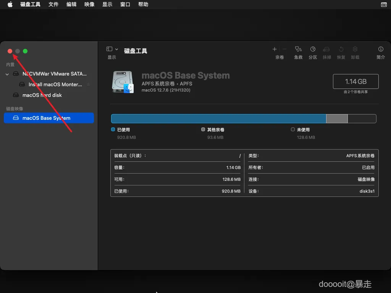The height and width of the screenshot is (293, 391).
Task: Click the 920.8 MB value in 已使用 table row
Action: point(231,191)
